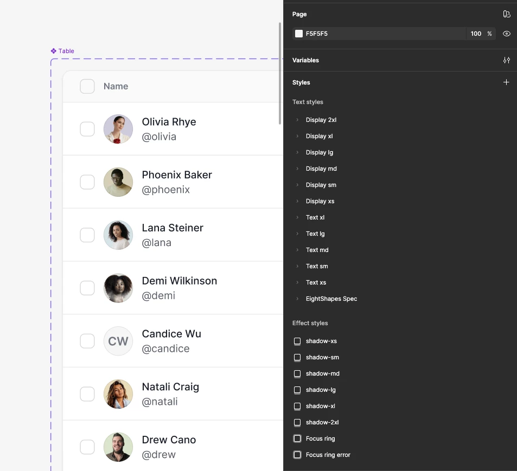Select the @demi handle text
Image resolution: width=517 pixels, height=471 pixels.
158,296
